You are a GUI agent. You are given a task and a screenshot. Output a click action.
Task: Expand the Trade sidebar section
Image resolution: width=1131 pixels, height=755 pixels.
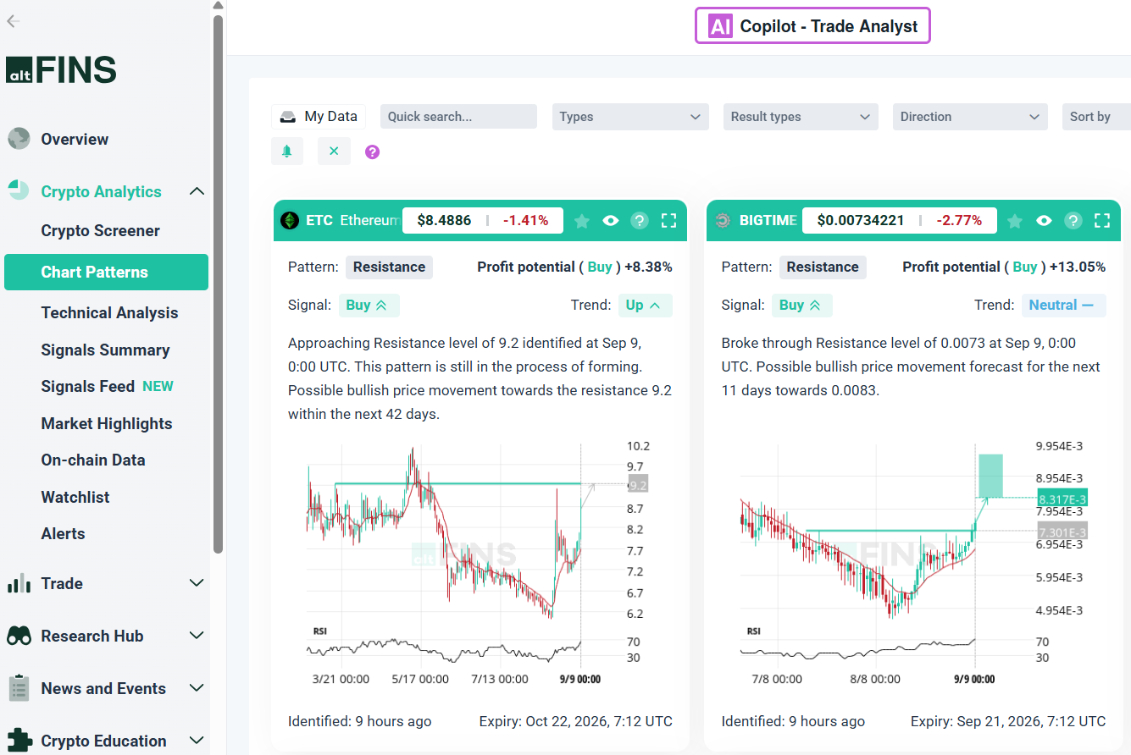click(x=106, y=583)
